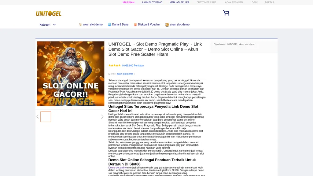Click icon beside Dana & Dana
313x176 pixels.
point(109,24)
